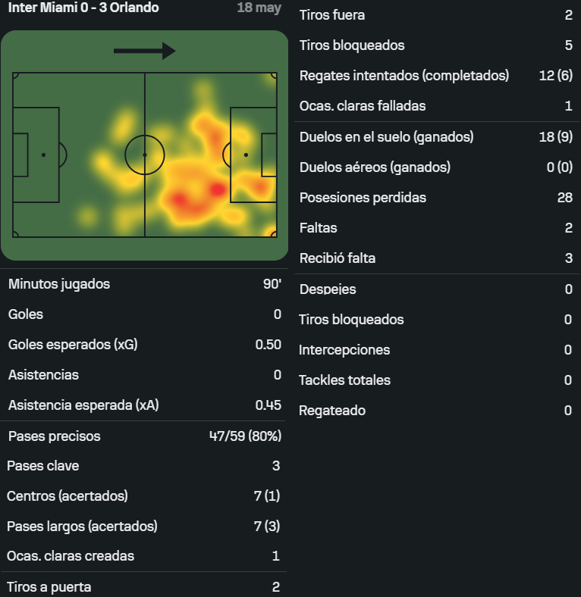This screenshot has height=597, width=581.
Task: Select the Posesiones perdidas row
Action: click(x=437, y=198)
